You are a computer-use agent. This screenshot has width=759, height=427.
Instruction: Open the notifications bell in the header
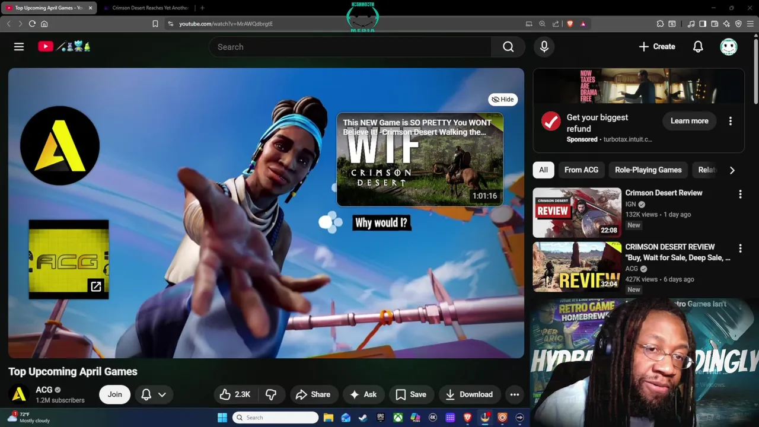[698, 47]
